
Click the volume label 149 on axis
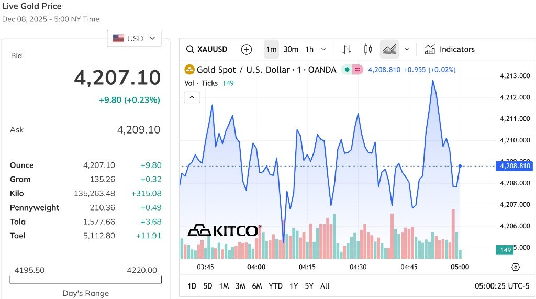click(x=505, y=250)
